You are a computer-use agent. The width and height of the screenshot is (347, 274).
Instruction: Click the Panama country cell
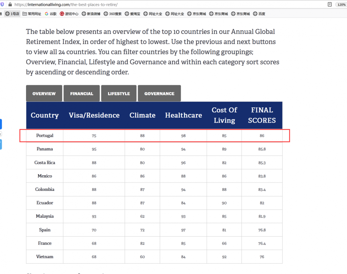click(x=45, y=149)
